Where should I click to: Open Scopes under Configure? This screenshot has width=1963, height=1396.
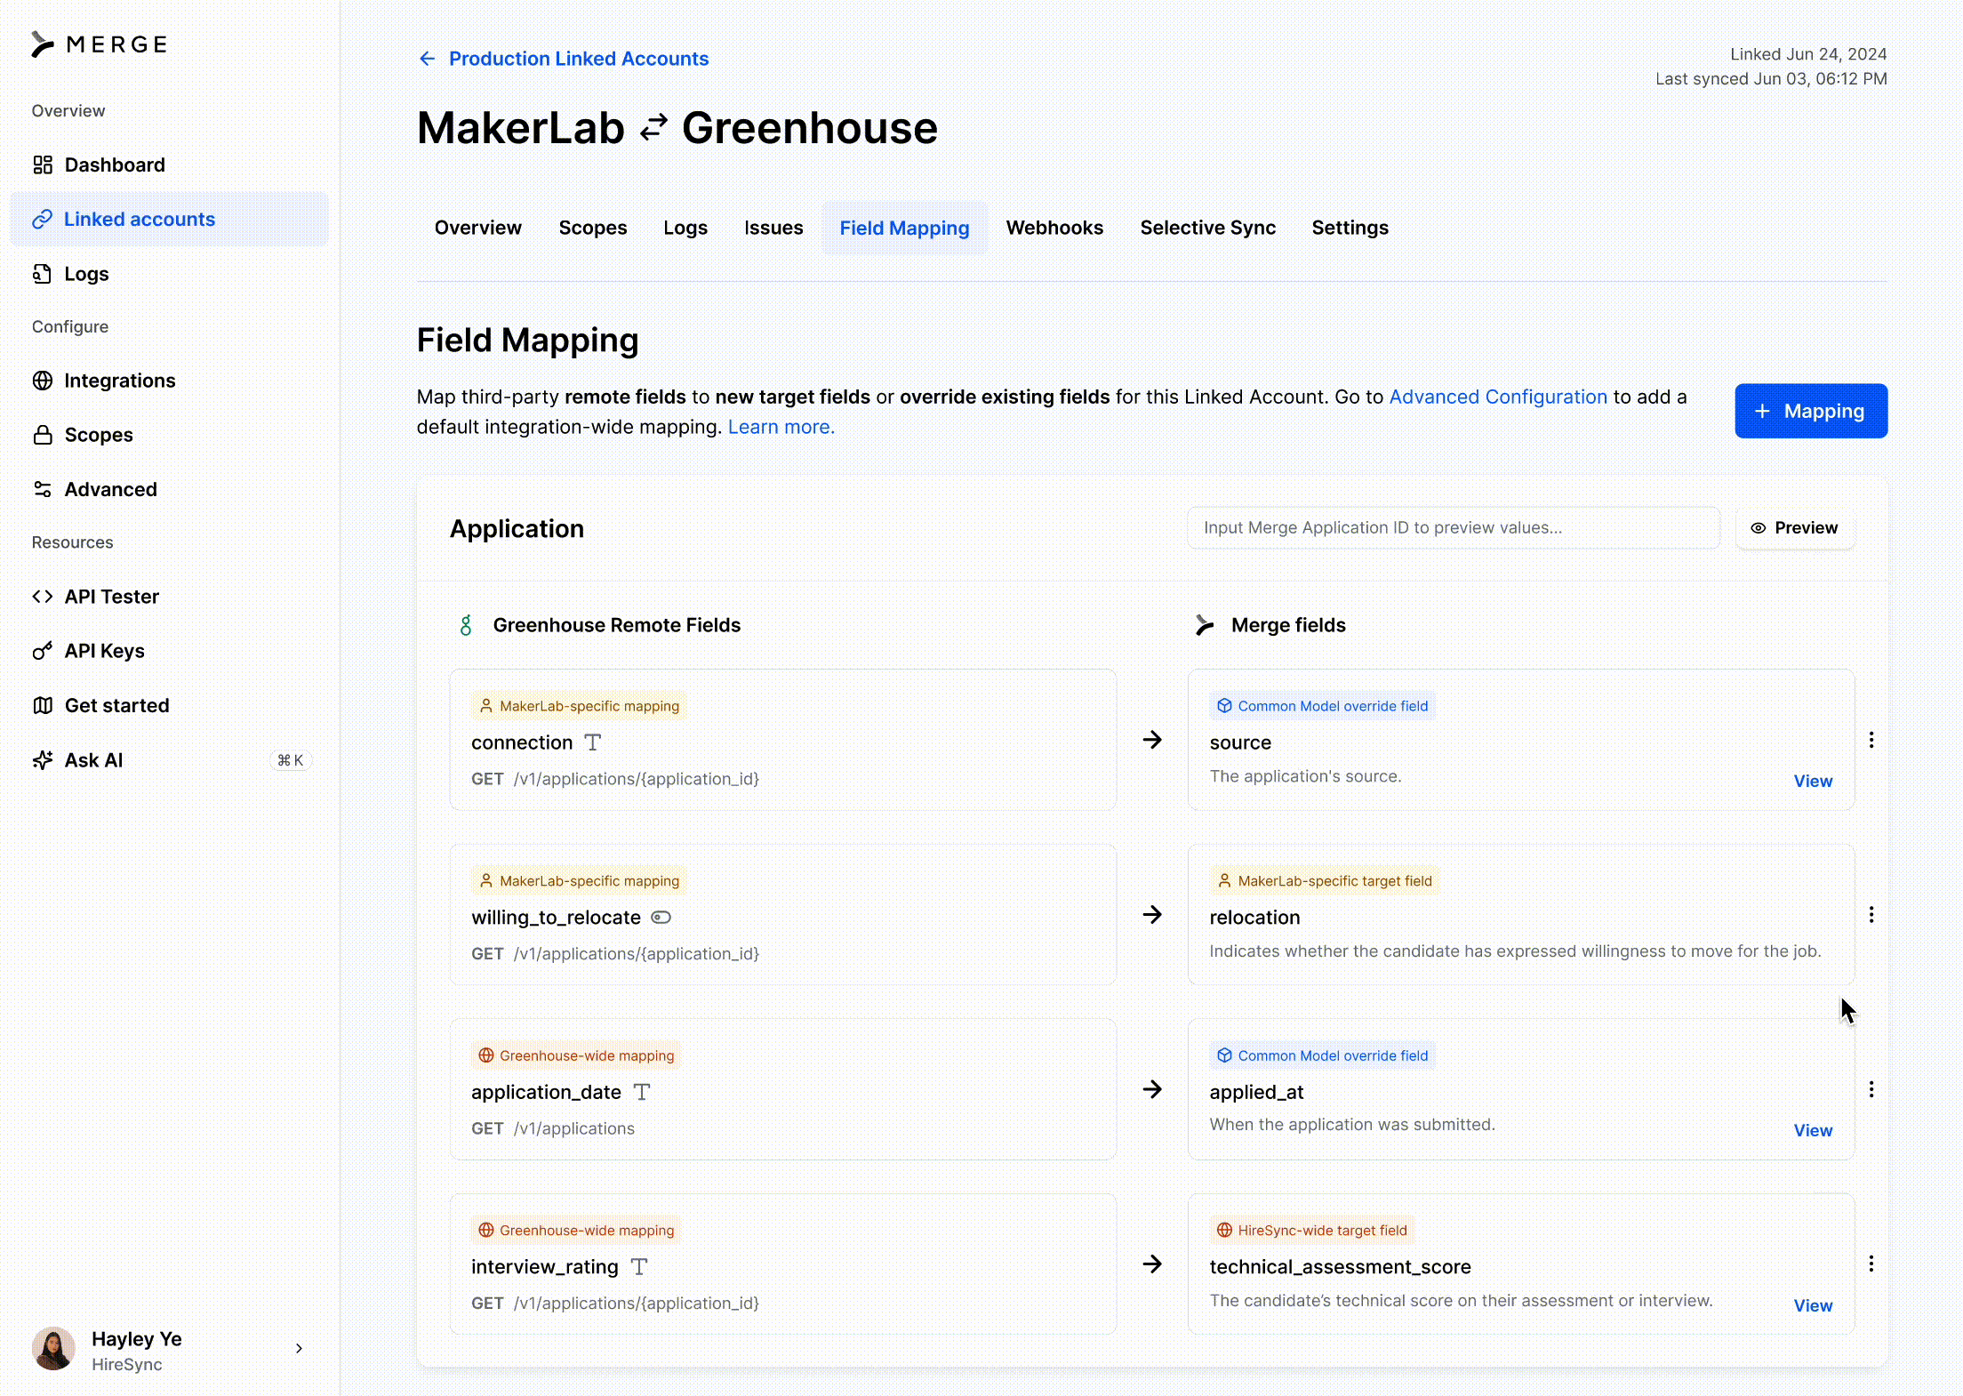pos(169,435)
